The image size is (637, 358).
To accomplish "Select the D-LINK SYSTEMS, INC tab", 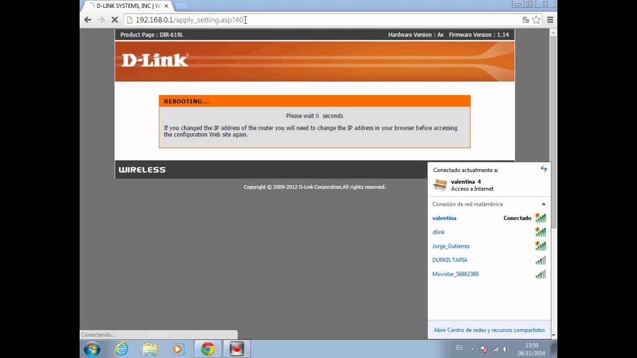I will click(127, 6).
